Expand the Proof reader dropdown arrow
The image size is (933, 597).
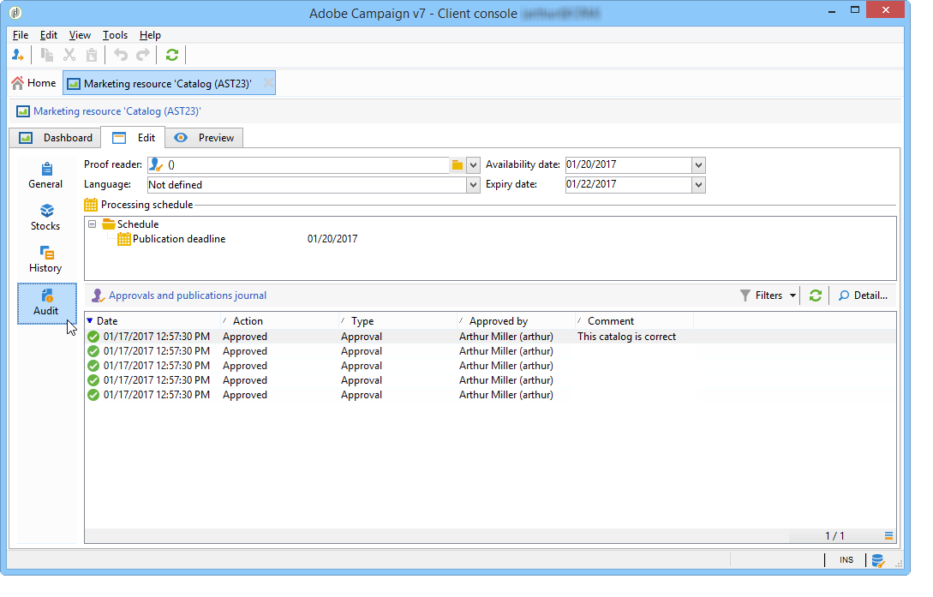pyautogui.click(x=472, y=165)
